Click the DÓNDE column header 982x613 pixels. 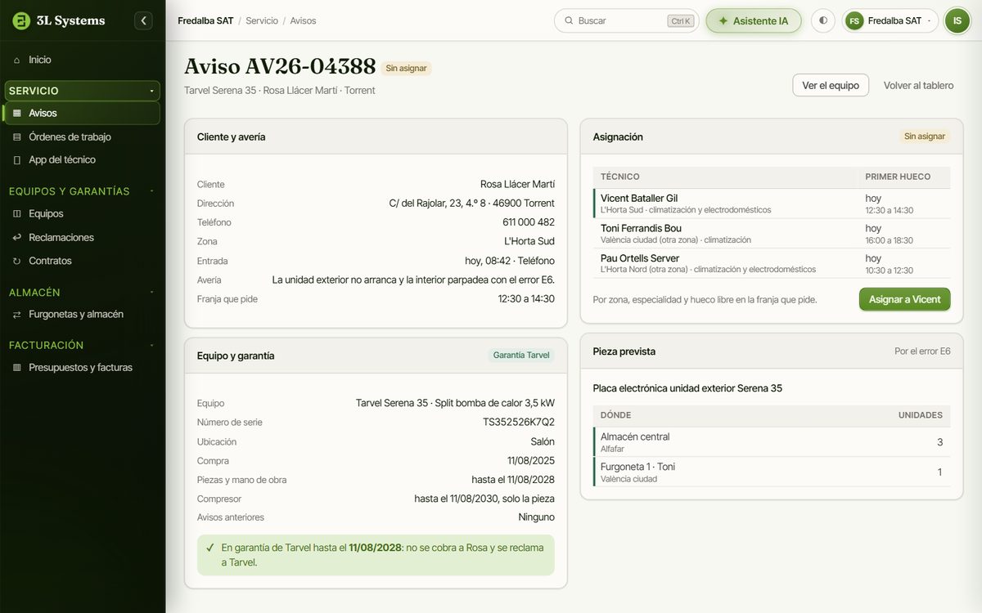click(x=616, y=415)
